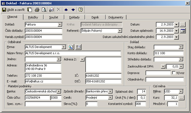Screen dimensions: 191x113
Task: Click the Objednávky input field
Action: (x=165, y=79)
